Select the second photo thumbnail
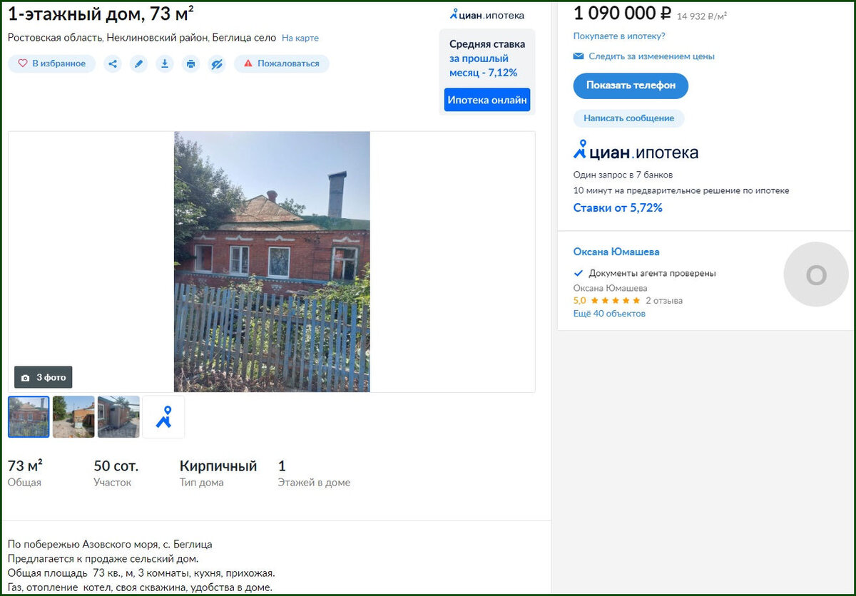856x596 pixels. click(x=73, y=417)
